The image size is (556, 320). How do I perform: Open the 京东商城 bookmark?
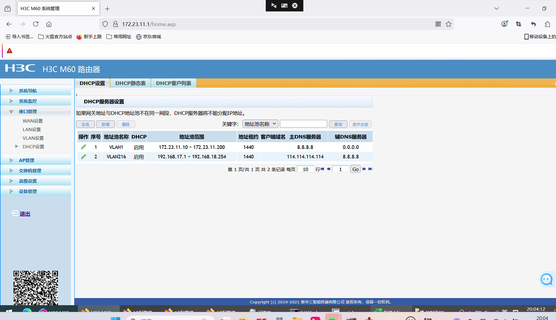click(149, 37)
